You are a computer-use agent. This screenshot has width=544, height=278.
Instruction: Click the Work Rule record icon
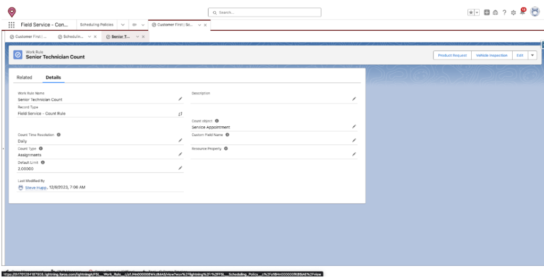(x=18, y=55)
